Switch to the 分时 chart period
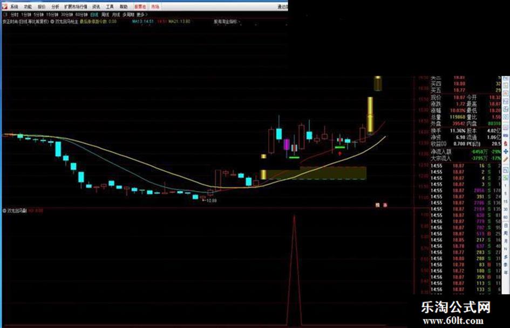The width and height of the screenshot is (510, 328). coord(15,15)
